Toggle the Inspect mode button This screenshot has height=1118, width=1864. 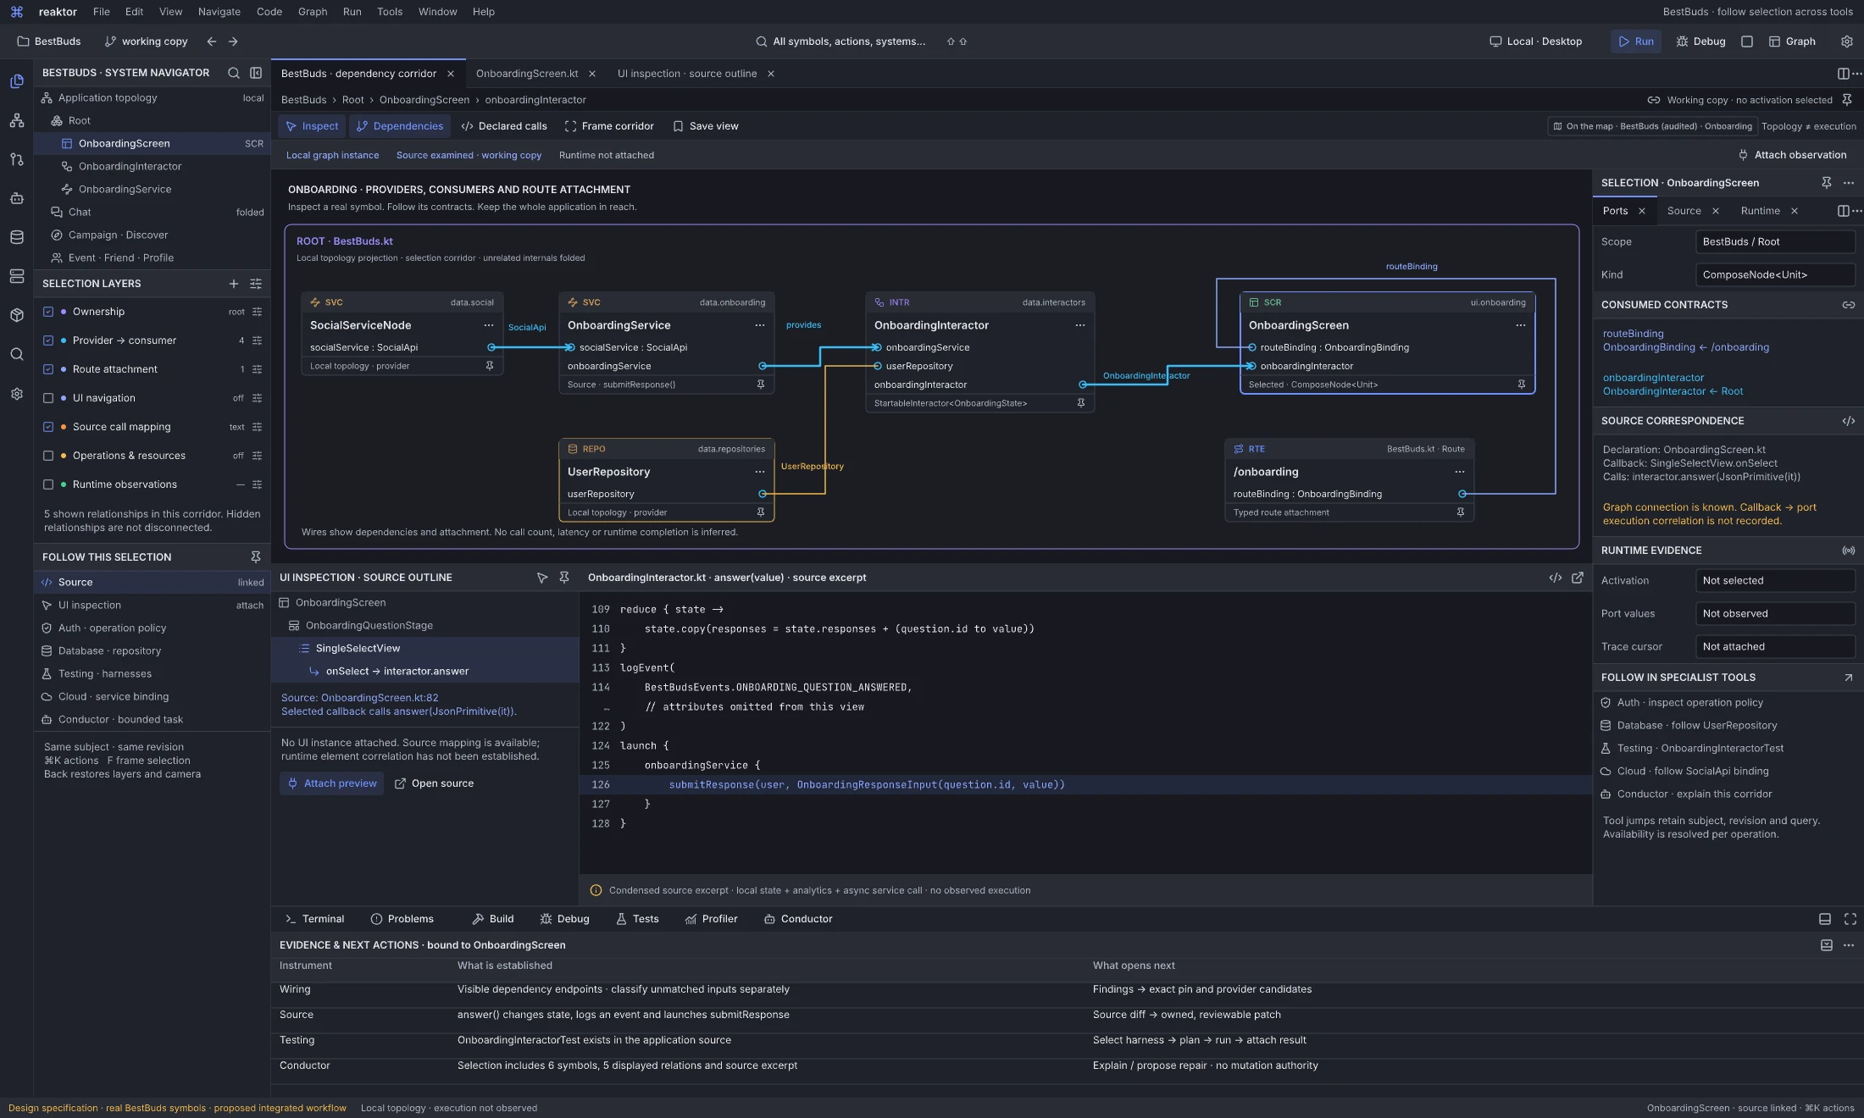click(312, 126)
